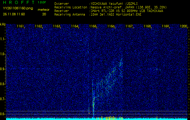Select the SMArt RTL-SDR V5 52.905MHz receiver value
The image size is (190, 120).
(x=127, y=11)
